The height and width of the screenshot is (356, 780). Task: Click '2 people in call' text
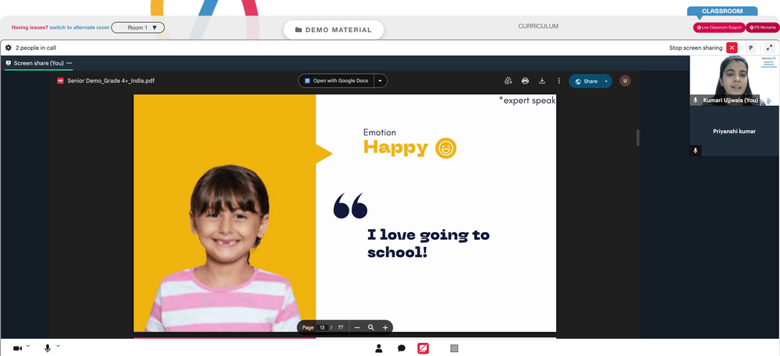pos(36,48)
